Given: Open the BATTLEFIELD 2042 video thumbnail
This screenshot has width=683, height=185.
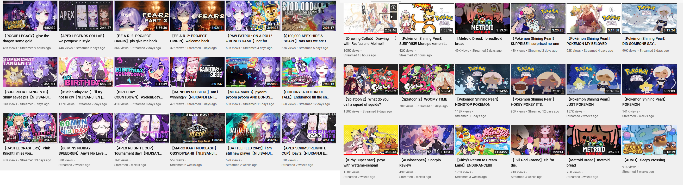Looking at the screenshot, I should pos(253,128).
